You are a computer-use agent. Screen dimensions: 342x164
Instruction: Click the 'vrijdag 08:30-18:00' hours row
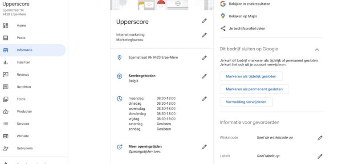pos(152,119)
